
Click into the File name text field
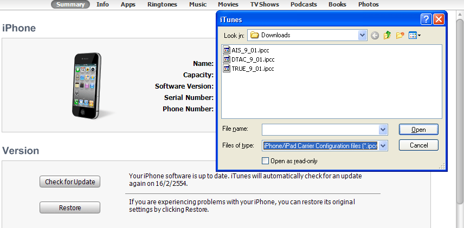coord(320,130)
